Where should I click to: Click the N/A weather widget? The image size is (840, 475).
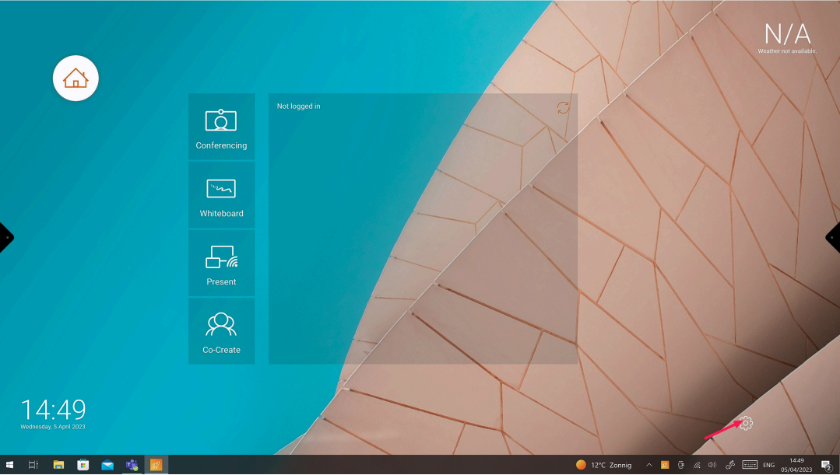click(x=786, y=37)
